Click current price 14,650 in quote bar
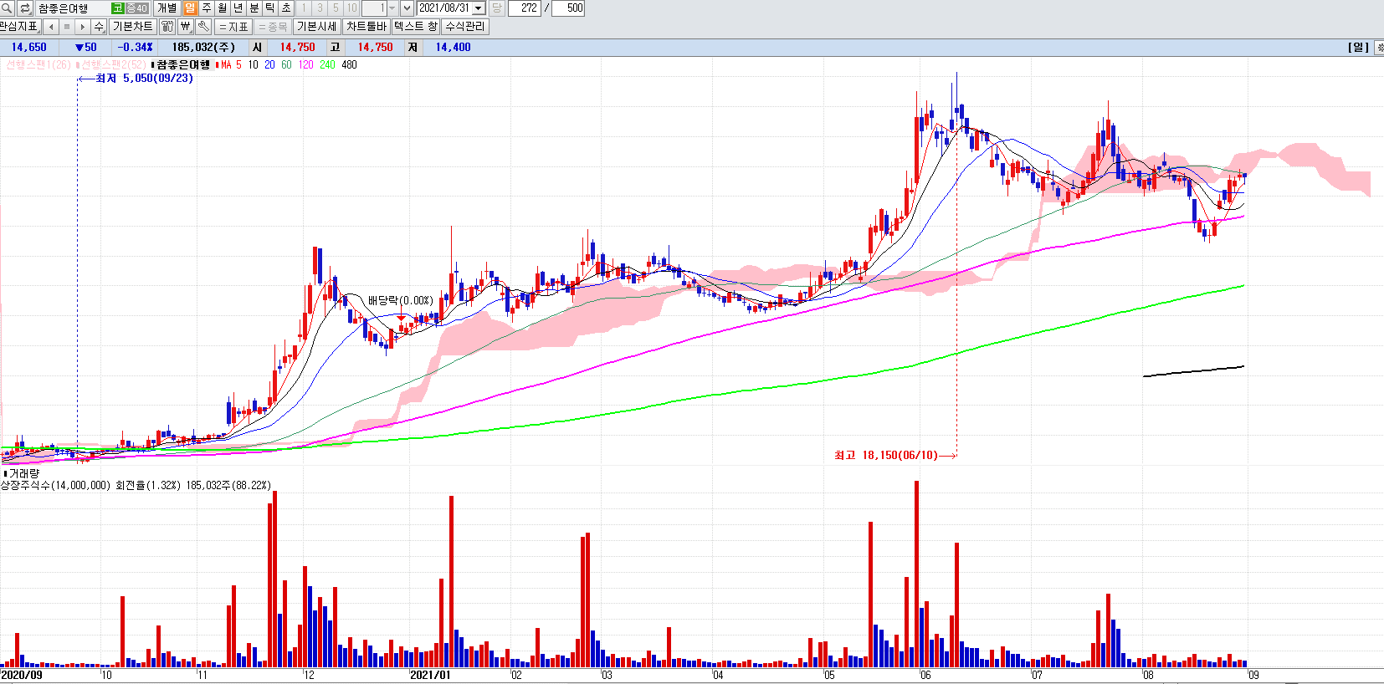 pyautogui.click(x=29, y=47)
